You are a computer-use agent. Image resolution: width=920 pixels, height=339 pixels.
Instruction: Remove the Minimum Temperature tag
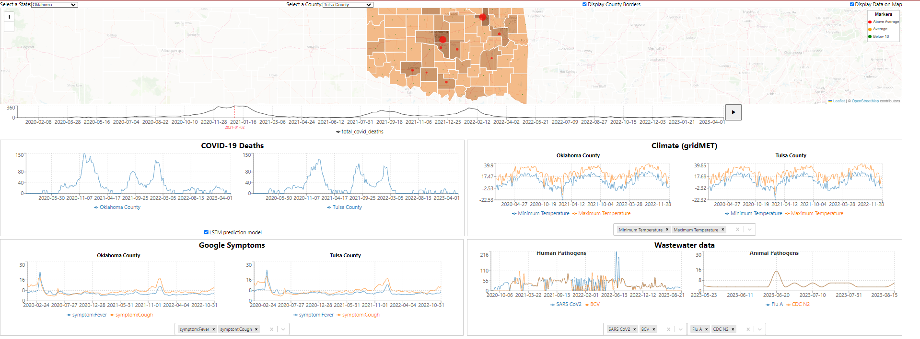pos(667,230)
